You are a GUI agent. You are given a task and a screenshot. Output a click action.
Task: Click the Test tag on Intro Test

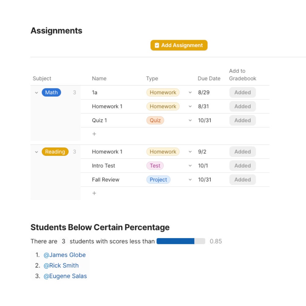(155, 166)
